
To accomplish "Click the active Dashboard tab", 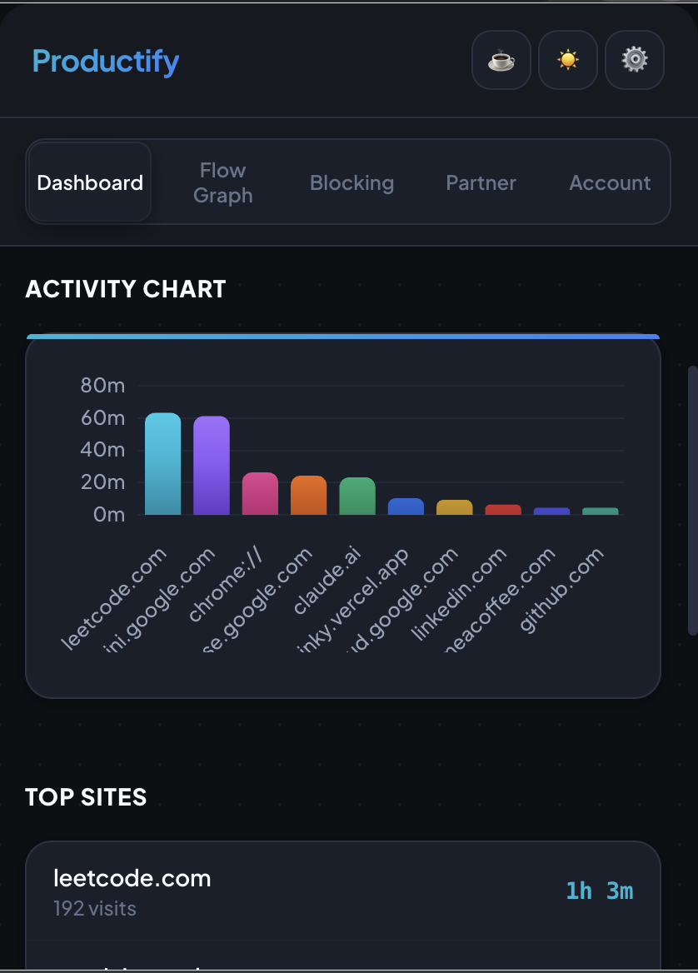I will coord(88,182).
